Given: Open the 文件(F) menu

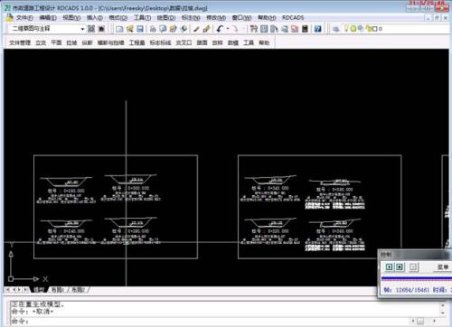Looking at the screenshot, I should click(24, 18).
